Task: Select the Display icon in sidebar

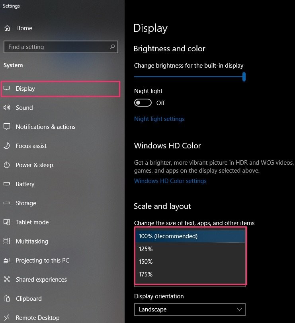Action: pyautogui.click(x=8, y=88)
